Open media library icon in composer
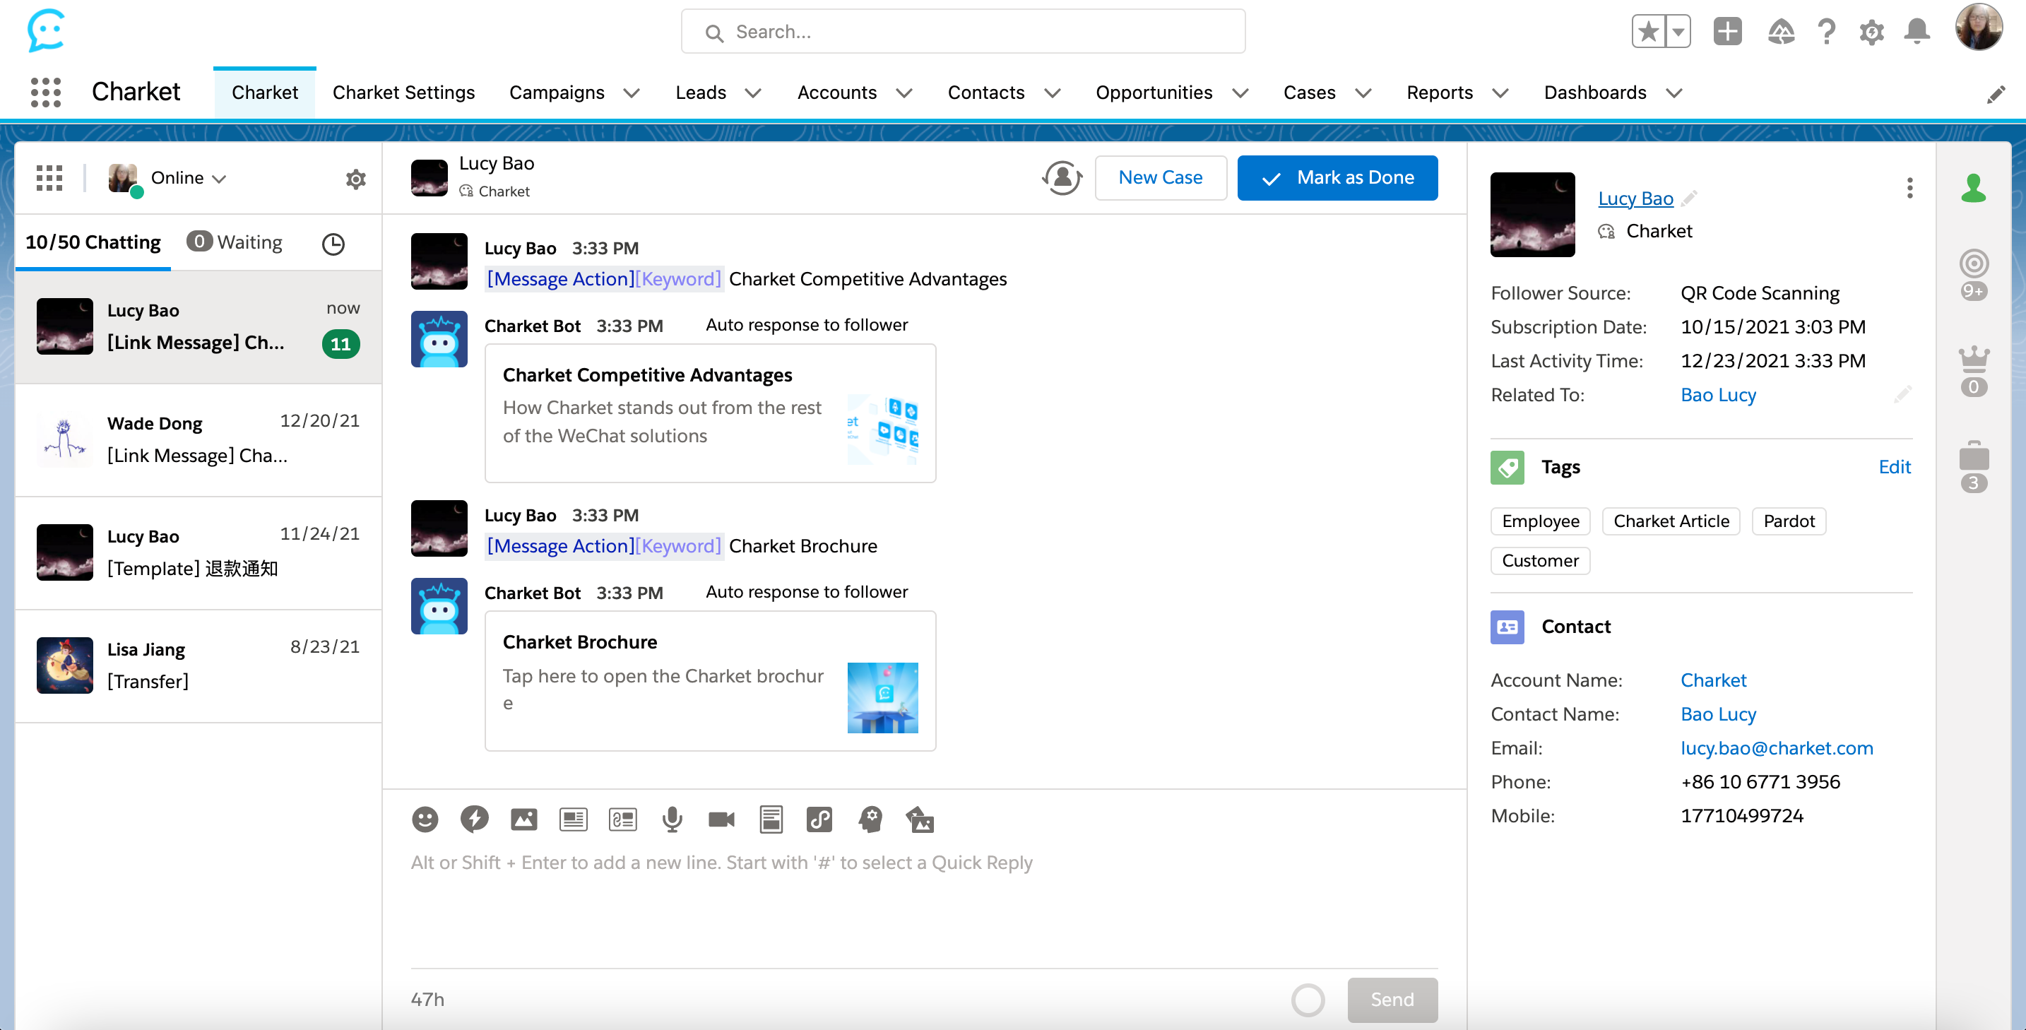Viewport: 2026px width, 1030px height. tap(920, 819)
